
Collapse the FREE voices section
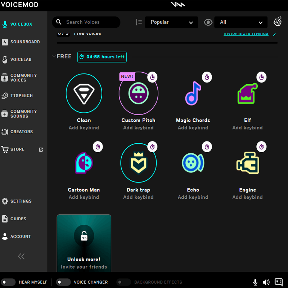pyautogui.click(x=54, y=57)
